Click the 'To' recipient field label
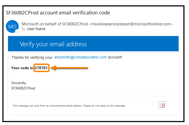189x125 pixels. (23, 29)
